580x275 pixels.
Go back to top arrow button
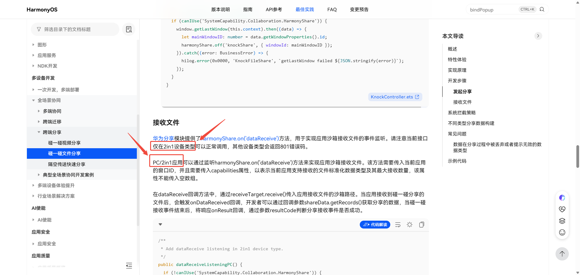[562, 254]
